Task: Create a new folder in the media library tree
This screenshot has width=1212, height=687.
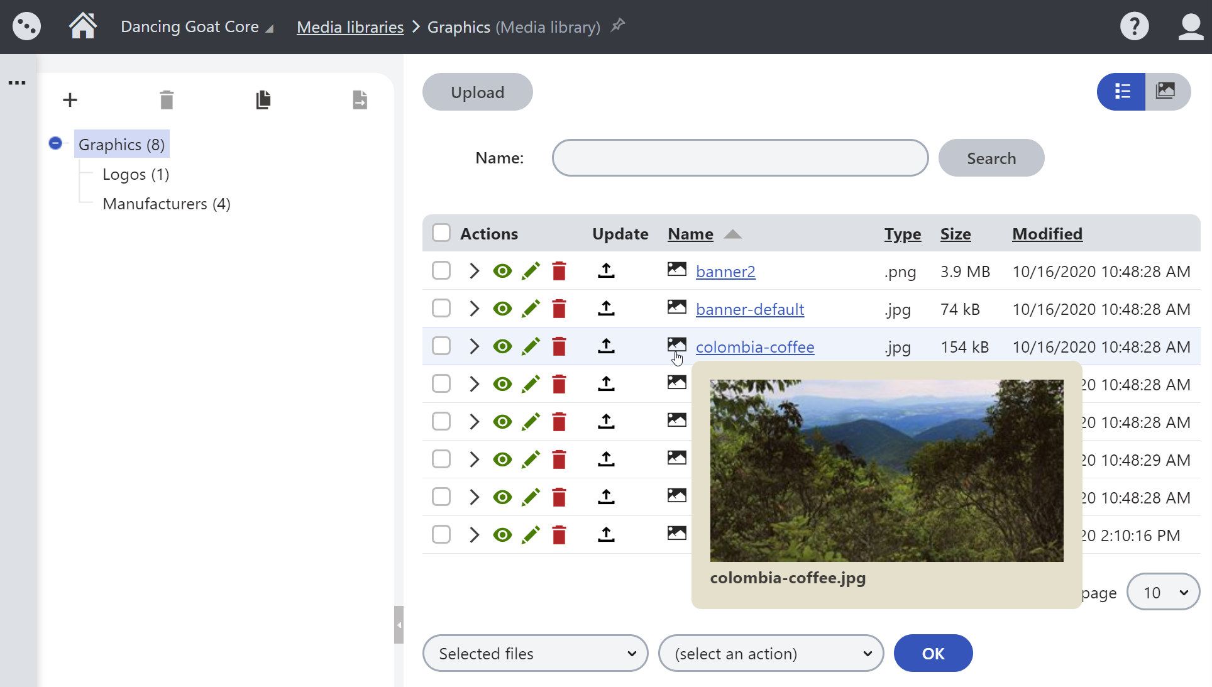Action: click(x=70, y=99)
